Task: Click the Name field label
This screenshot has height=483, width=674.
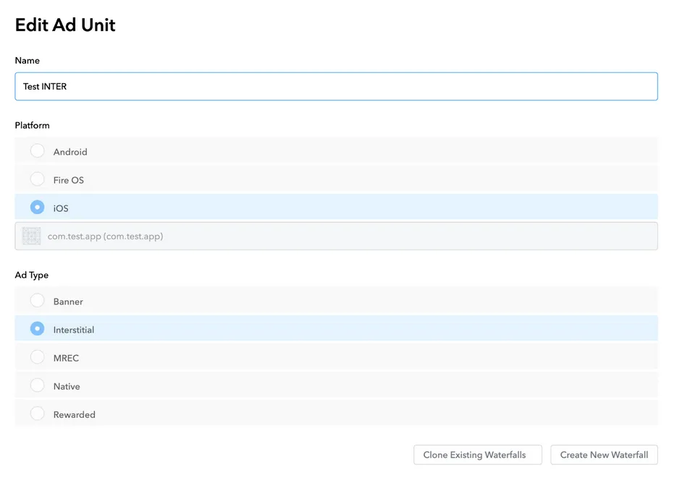Action: 27,61
